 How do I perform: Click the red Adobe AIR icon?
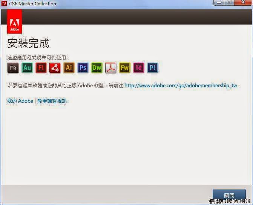tap(55, 68)
